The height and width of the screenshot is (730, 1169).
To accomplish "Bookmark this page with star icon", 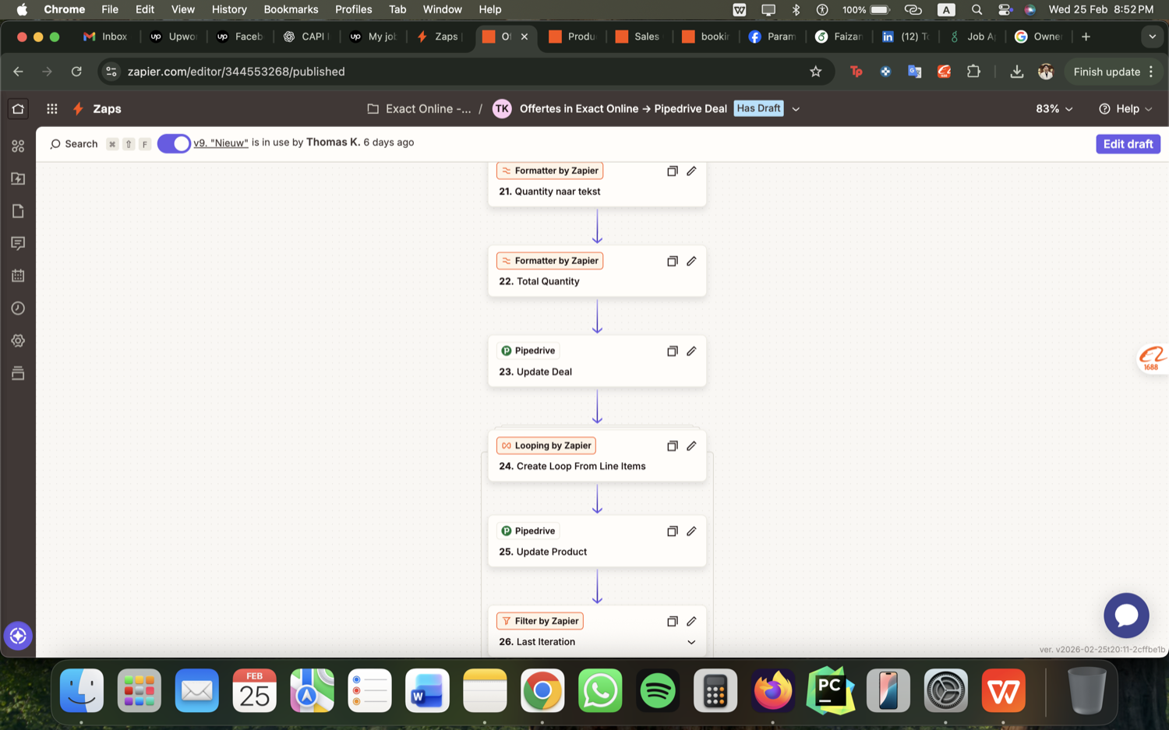I will 815,72.
